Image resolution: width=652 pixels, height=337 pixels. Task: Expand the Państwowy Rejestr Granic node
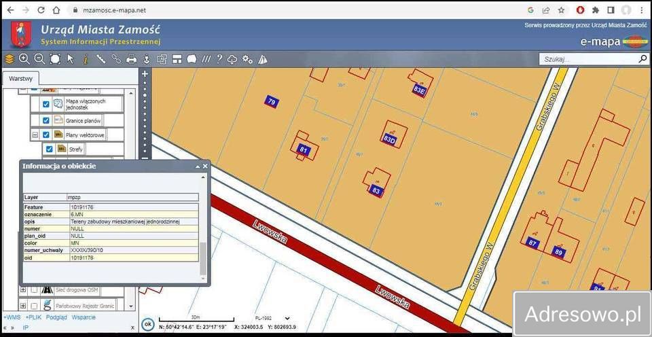pos(23,306)
